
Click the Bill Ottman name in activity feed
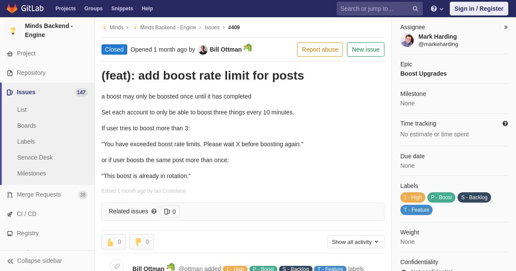148,269
